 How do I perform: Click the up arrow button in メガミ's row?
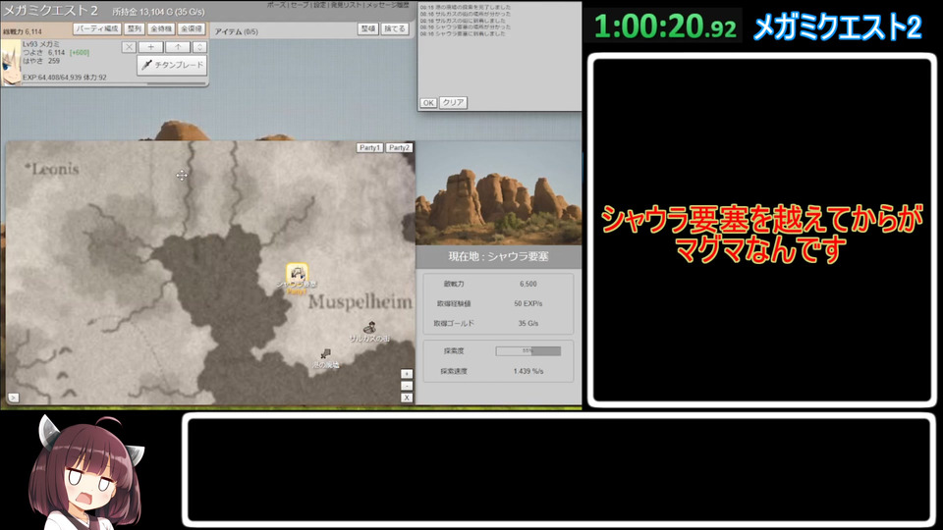pyautogui.click(x=178, y=47)
